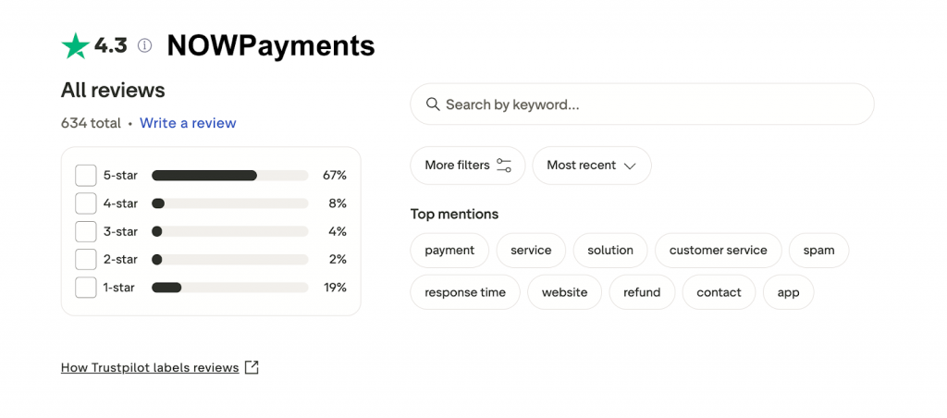Enable the 2-star filter checkbox
The height and width of the screenshot is (418, 947).
click(86, 259)
